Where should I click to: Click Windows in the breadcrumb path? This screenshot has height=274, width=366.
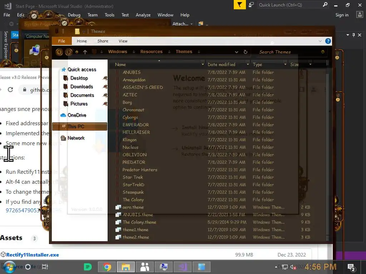point(118,52)
